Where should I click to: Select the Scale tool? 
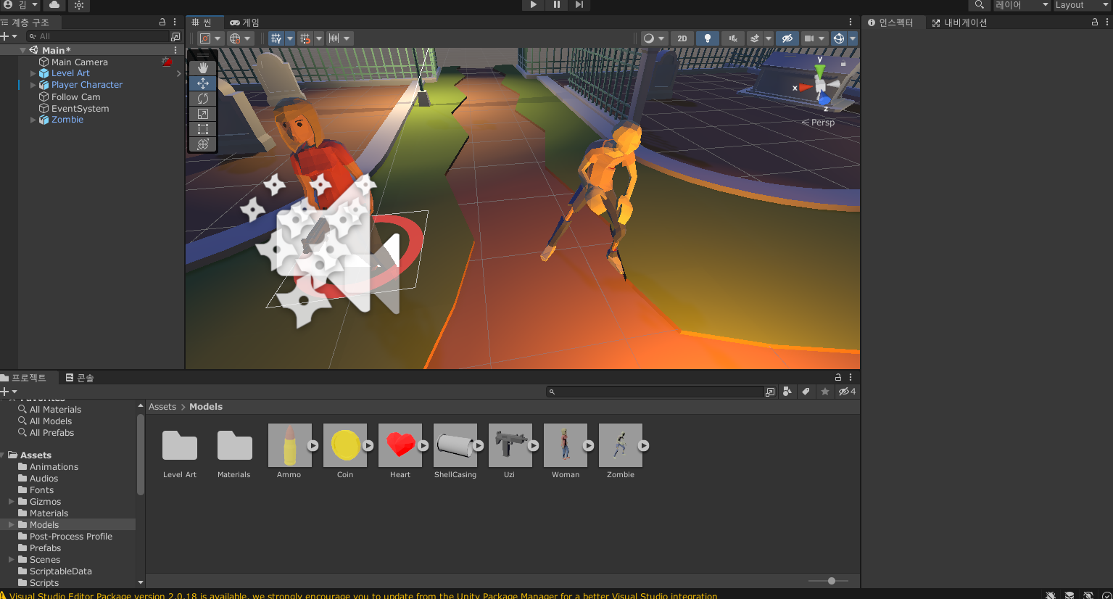(203, 114)
